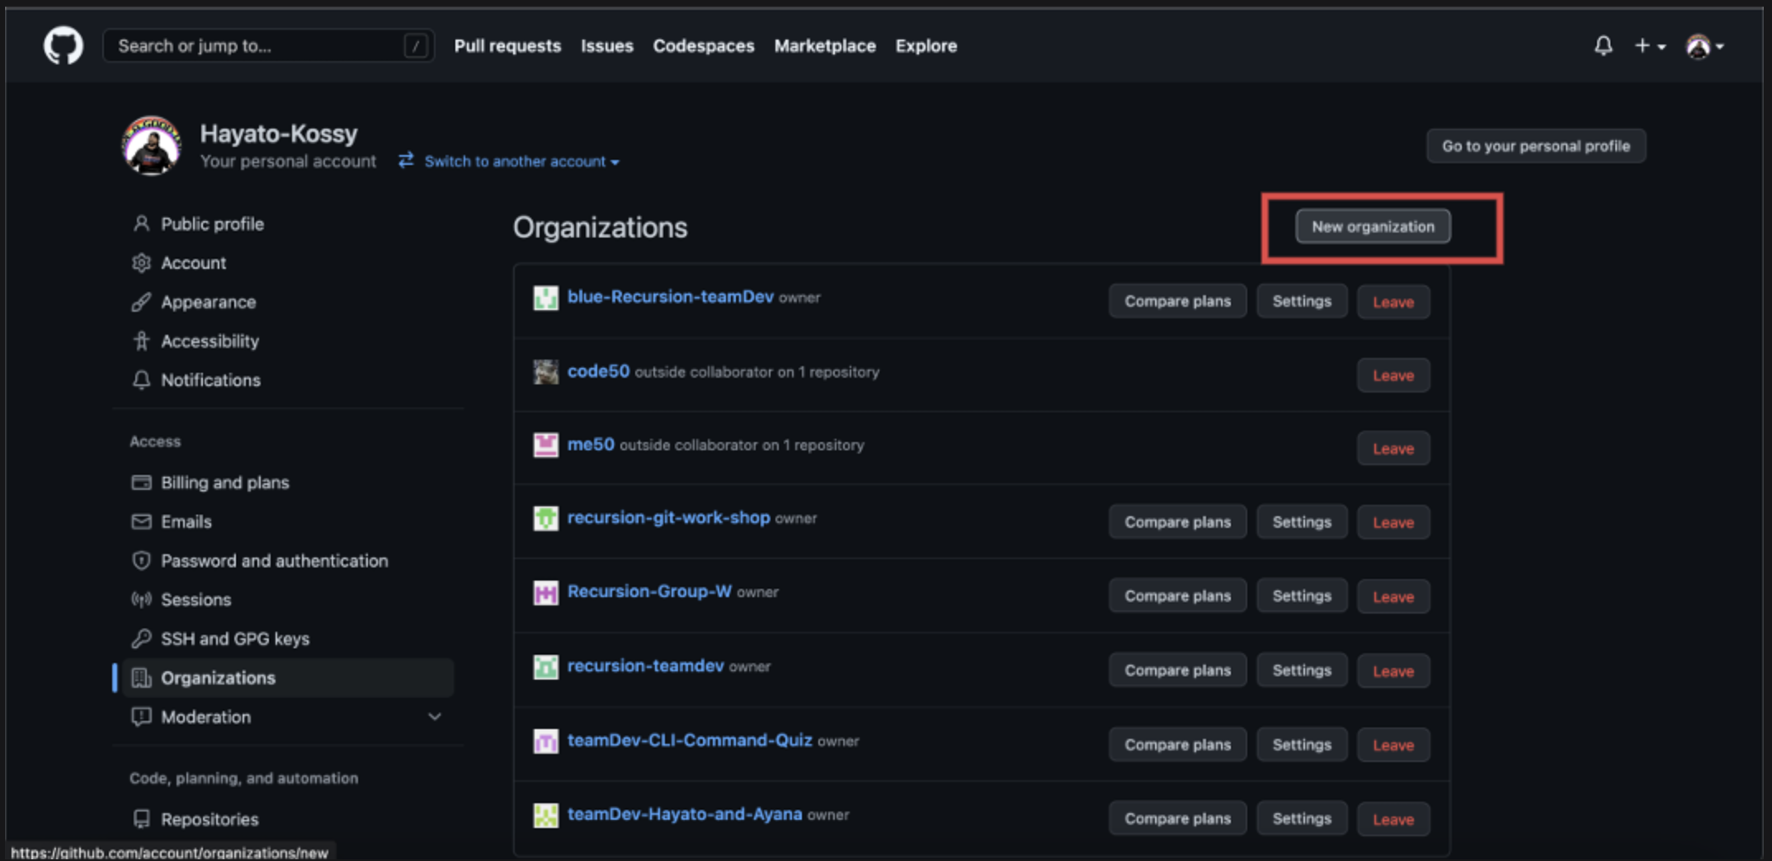The image size is (1772, 861).
Task: Click the Organizations building icon in sidebar
Action: pyautogui.click(x=141, y=677)
